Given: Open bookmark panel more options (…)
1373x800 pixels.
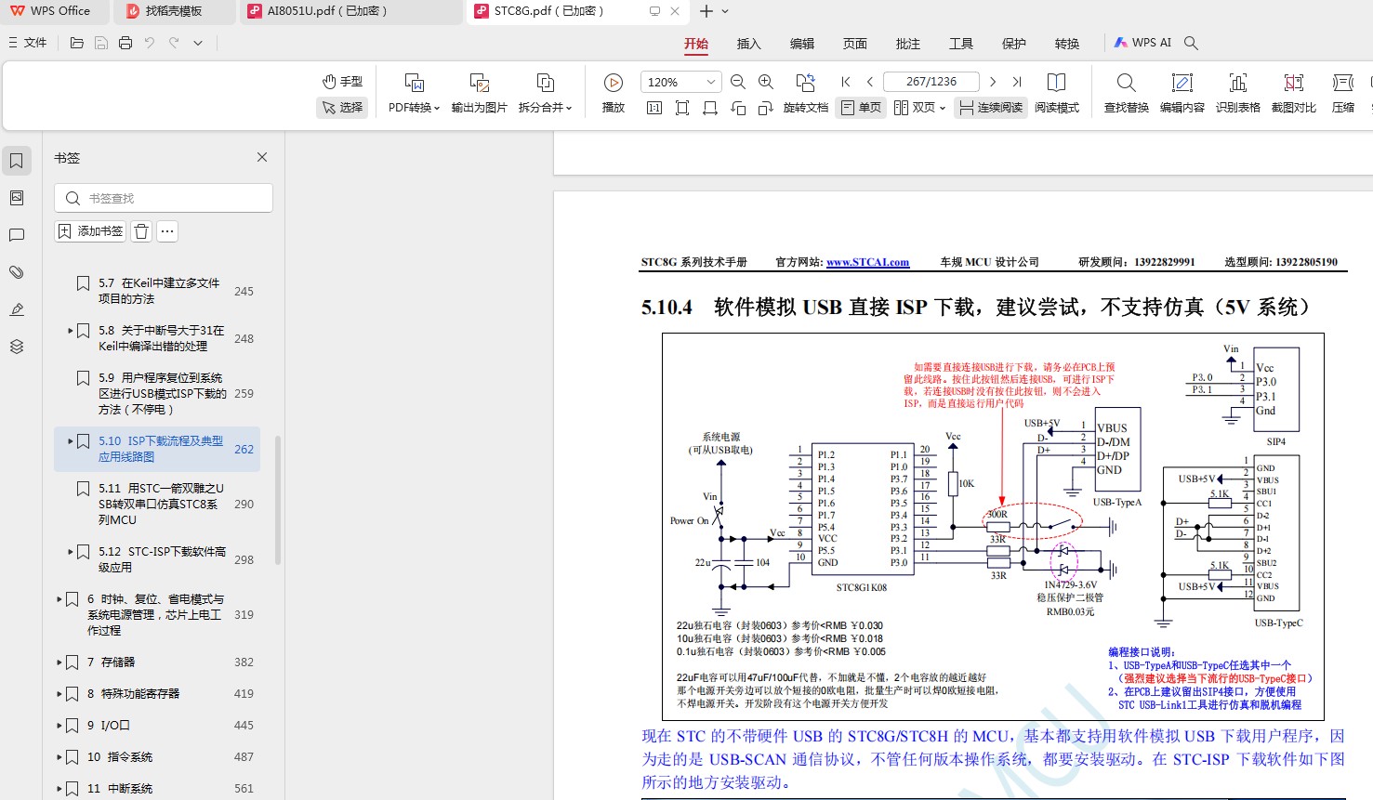Looking at the screenshot, I should tap(167, 231).
